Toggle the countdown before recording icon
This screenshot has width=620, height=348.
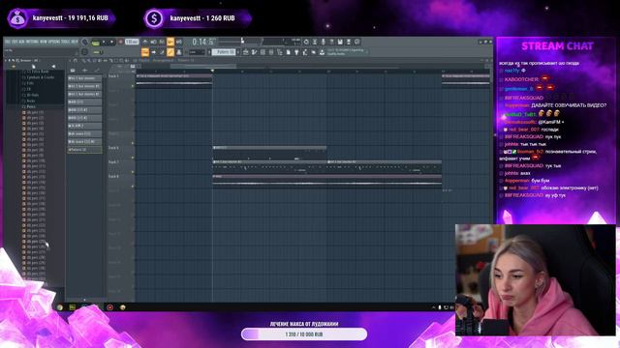(162, 42)
